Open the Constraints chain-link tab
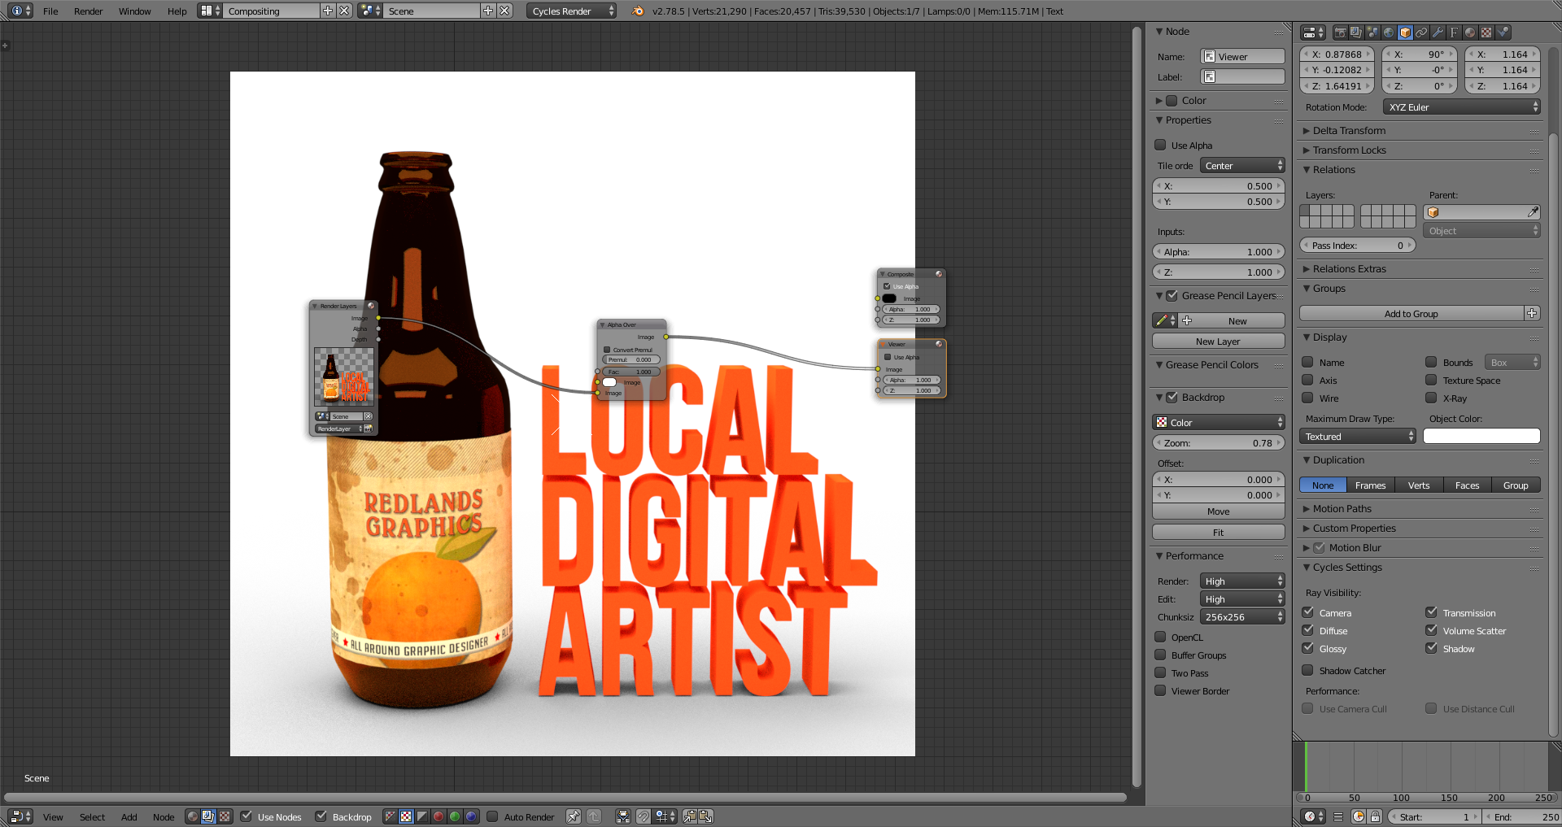 pos(1421,33)
